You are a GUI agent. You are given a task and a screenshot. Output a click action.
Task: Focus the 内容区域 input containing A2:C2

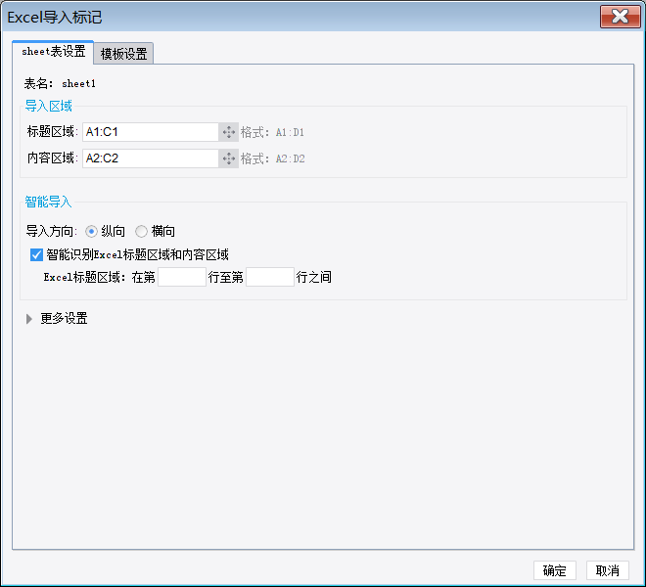pos(151,158)
